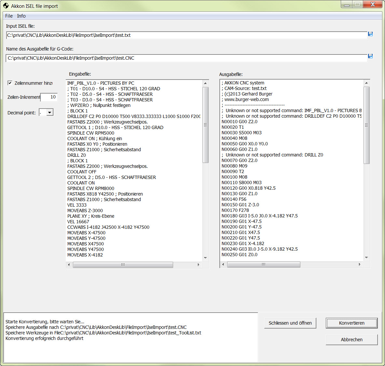
Task: Click the Akkon app icon in title bar
Action: click(6, 6)
